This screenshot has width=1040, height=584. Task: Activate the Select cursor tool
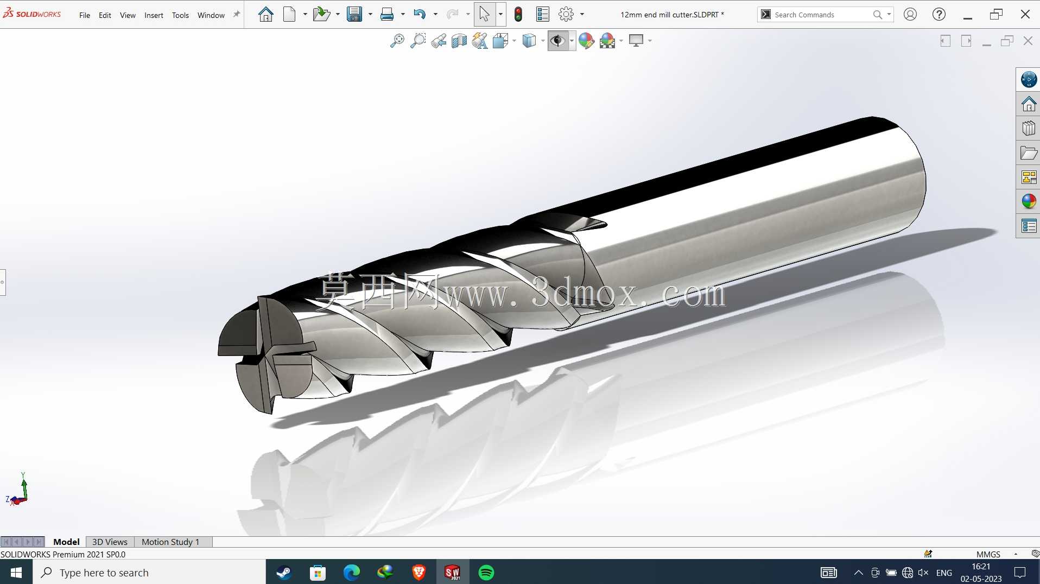(x=485, y=14)
